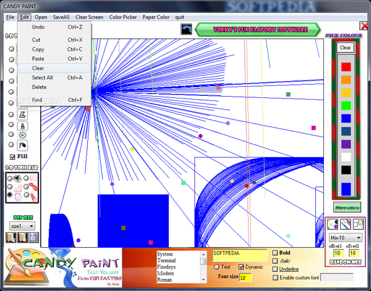Viewport: 371px width, 291px height.
Task: Click the random rectangles mix icon
Action: (x=358, y=224)
